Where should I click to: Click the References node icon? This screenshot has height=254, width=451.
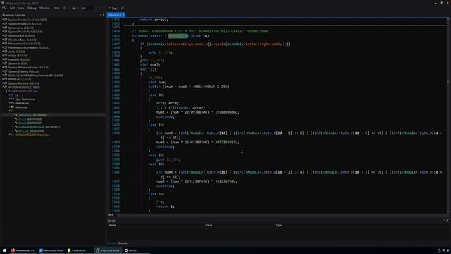pyautogui.click(x=13, y=103)
